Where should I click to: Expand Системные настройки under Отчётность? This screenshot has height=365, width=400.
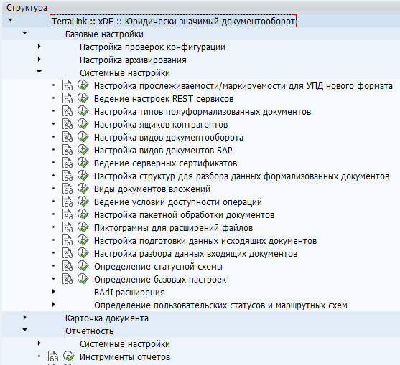tap(39, 343)
